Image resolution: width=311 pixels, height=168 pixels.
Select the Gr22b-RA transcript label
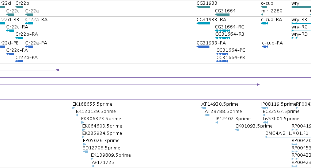point(27,34)
